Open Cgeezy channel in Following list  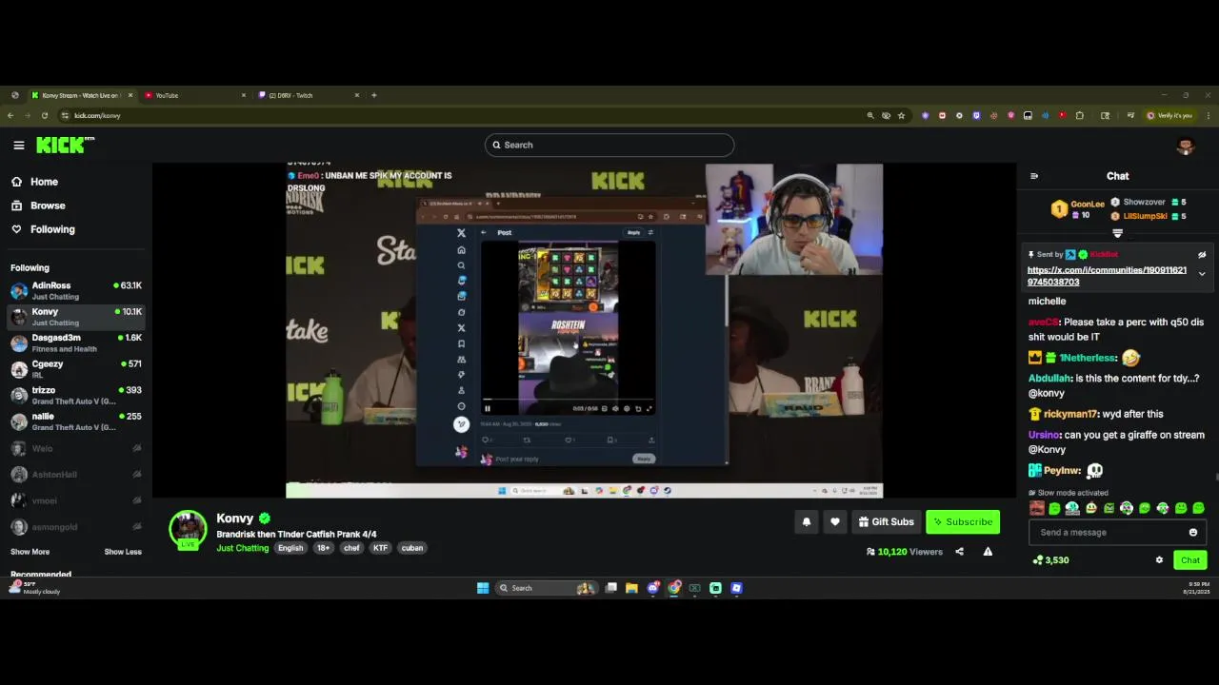76,368
